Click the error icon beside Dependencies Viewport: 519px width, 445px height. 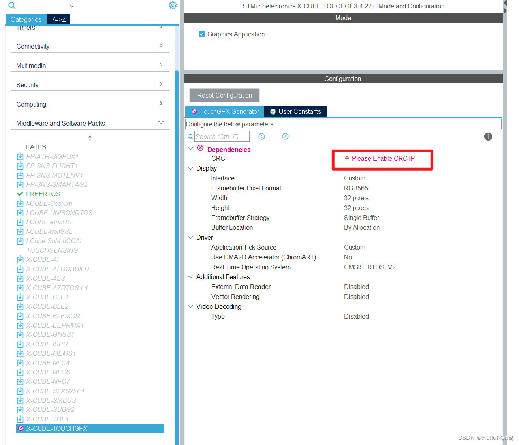point(201,148)
